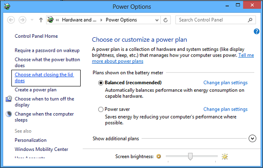Image resolution: width=263 pixels, height=168 pixels.
Task: Open the recent locations dropdown arrow
Action: [32, 20]
